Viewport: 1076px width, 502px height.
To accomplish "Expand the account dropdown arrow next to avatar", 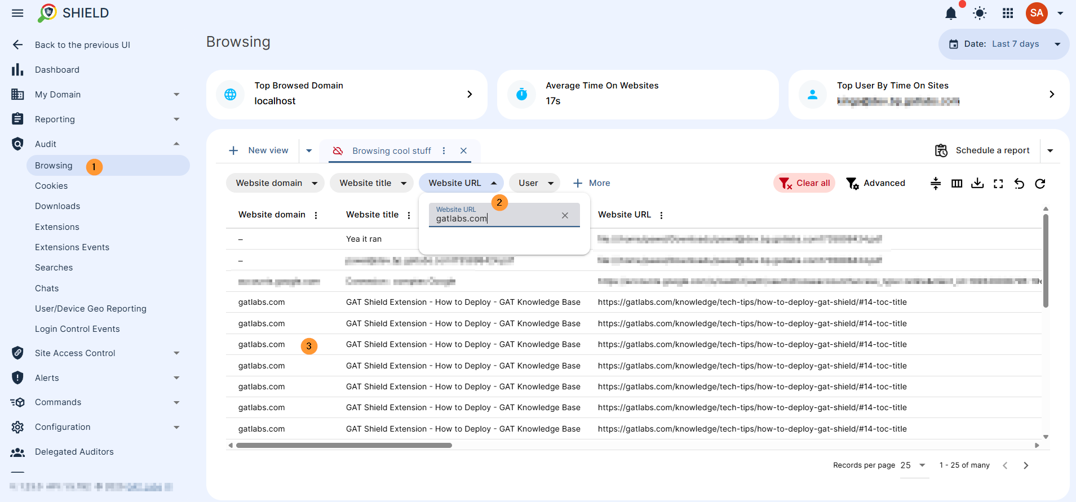I will point(1060,14).
